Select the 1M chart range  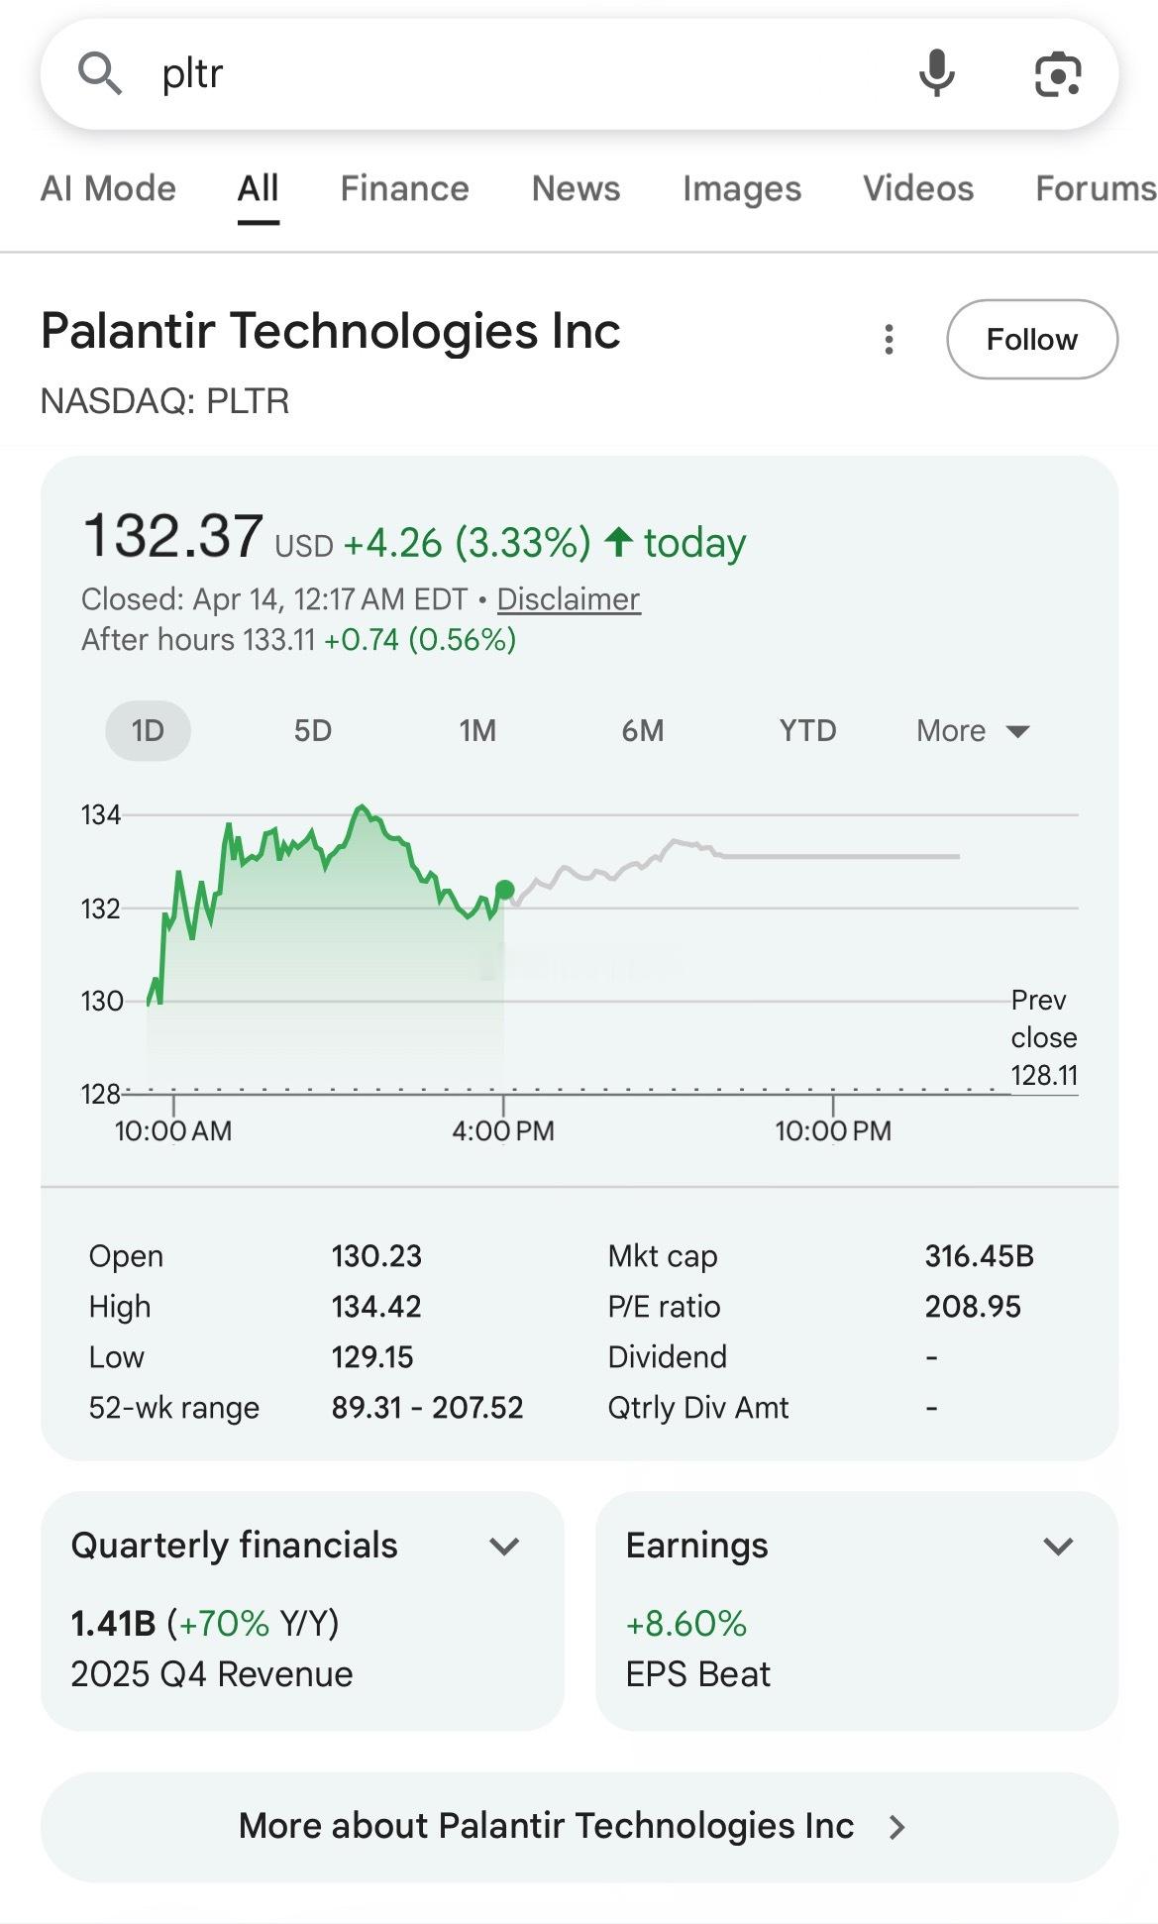[477, 731]
